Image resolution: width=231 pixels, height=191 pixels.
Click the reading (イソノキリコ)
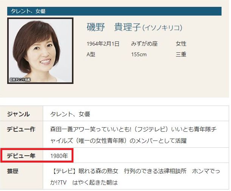pos(162,28)
